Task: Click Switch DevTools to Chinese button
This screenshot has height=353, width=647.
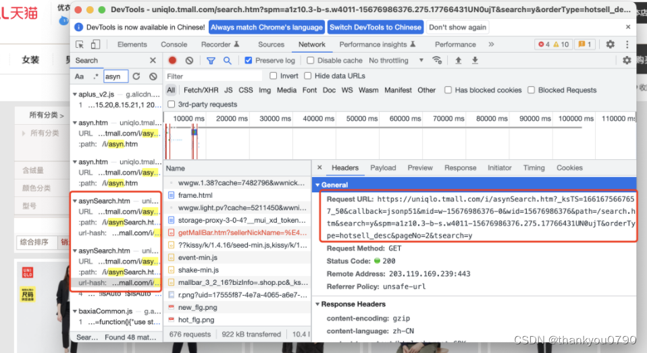Action: click(376, 27)
